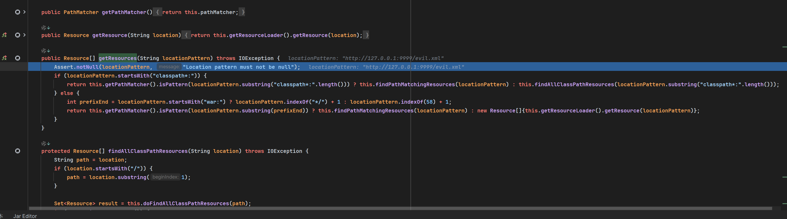Expand the collapsed opening brace of getPathMatcher body
The image size is (787, 219).
[x=157, y=12]
